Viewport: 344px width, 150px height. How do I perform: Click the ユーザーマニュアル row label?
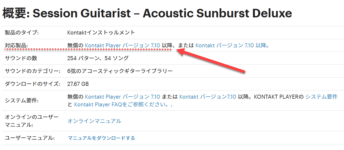pos(30,138)
